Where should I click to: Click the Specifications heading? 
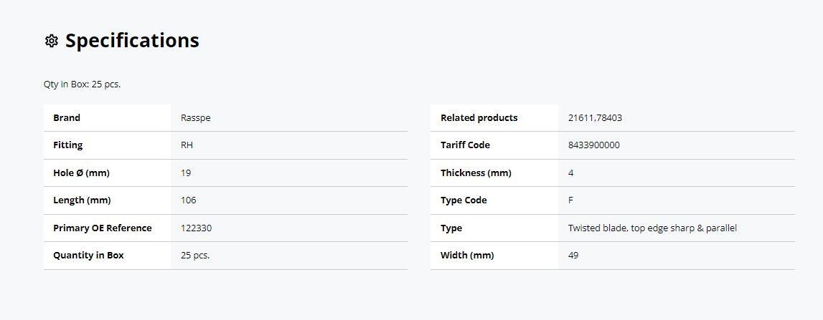coord(132,40)
